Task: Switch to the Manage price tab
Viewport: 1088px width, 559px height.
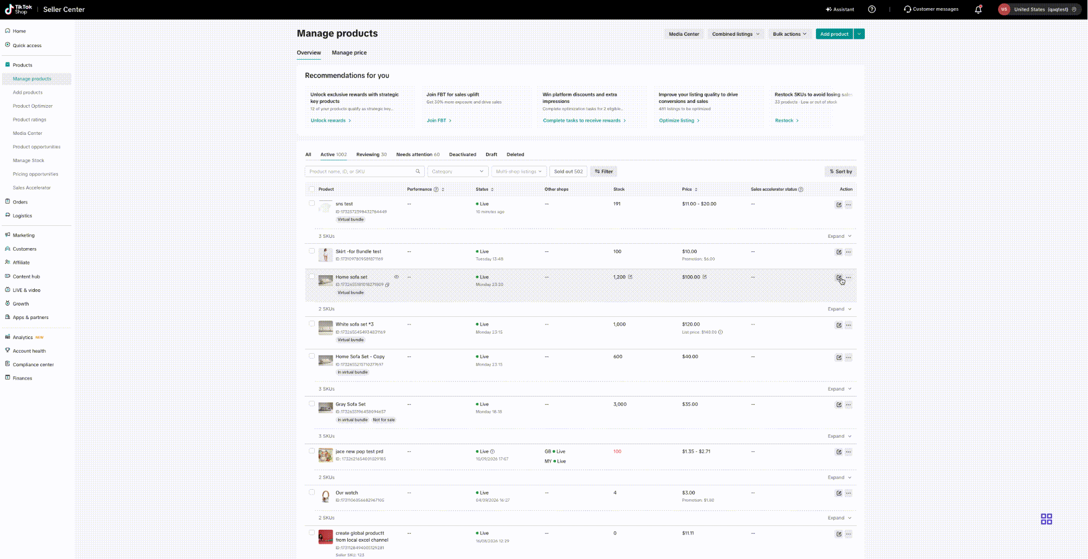Action: (349, 53)
